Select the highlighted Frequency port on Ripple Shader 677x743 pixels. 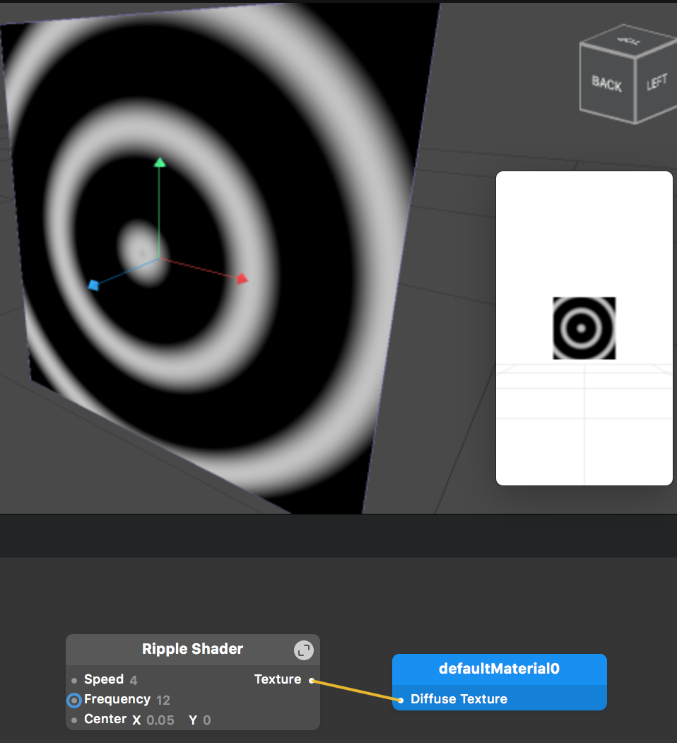(x=73, y=700)
